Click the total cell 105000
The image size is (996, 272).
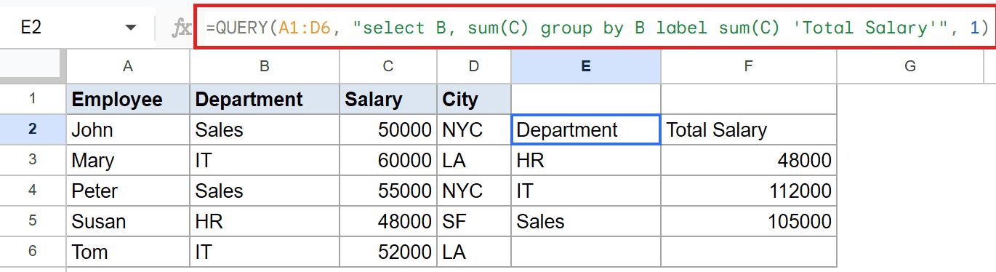749,221
